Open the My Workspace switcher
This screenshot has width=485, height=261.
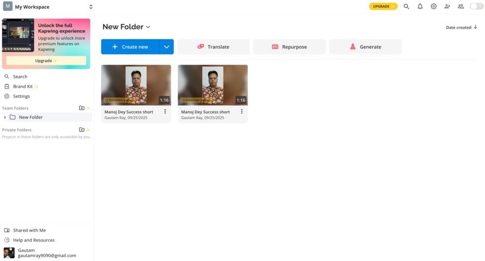[48, 7]
